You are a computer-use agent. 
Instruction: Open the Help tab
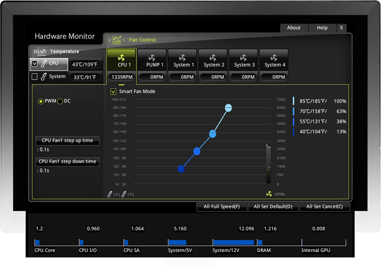tap(322, 28)
